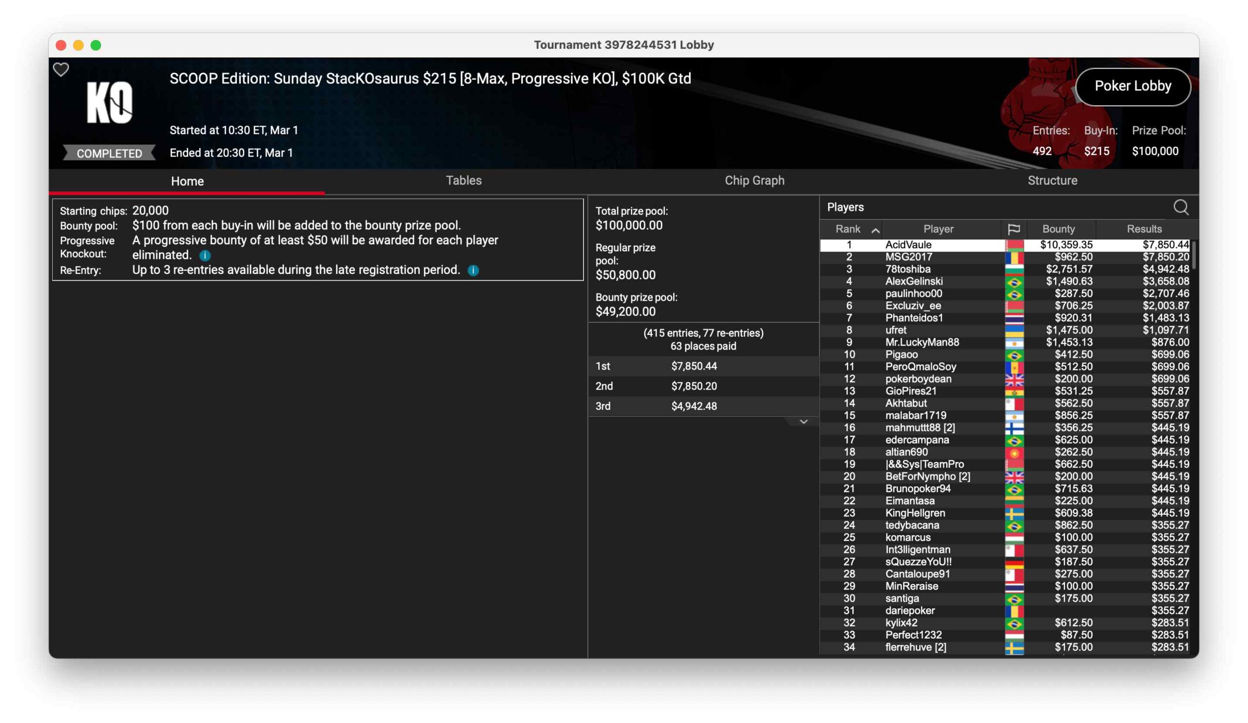Toggle Rank column sort arrow

(x=875, y=230)
